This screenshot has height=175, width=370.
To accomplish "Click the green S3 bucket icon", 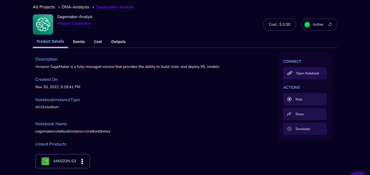I will pyautogui.click(x=45, y=161).
